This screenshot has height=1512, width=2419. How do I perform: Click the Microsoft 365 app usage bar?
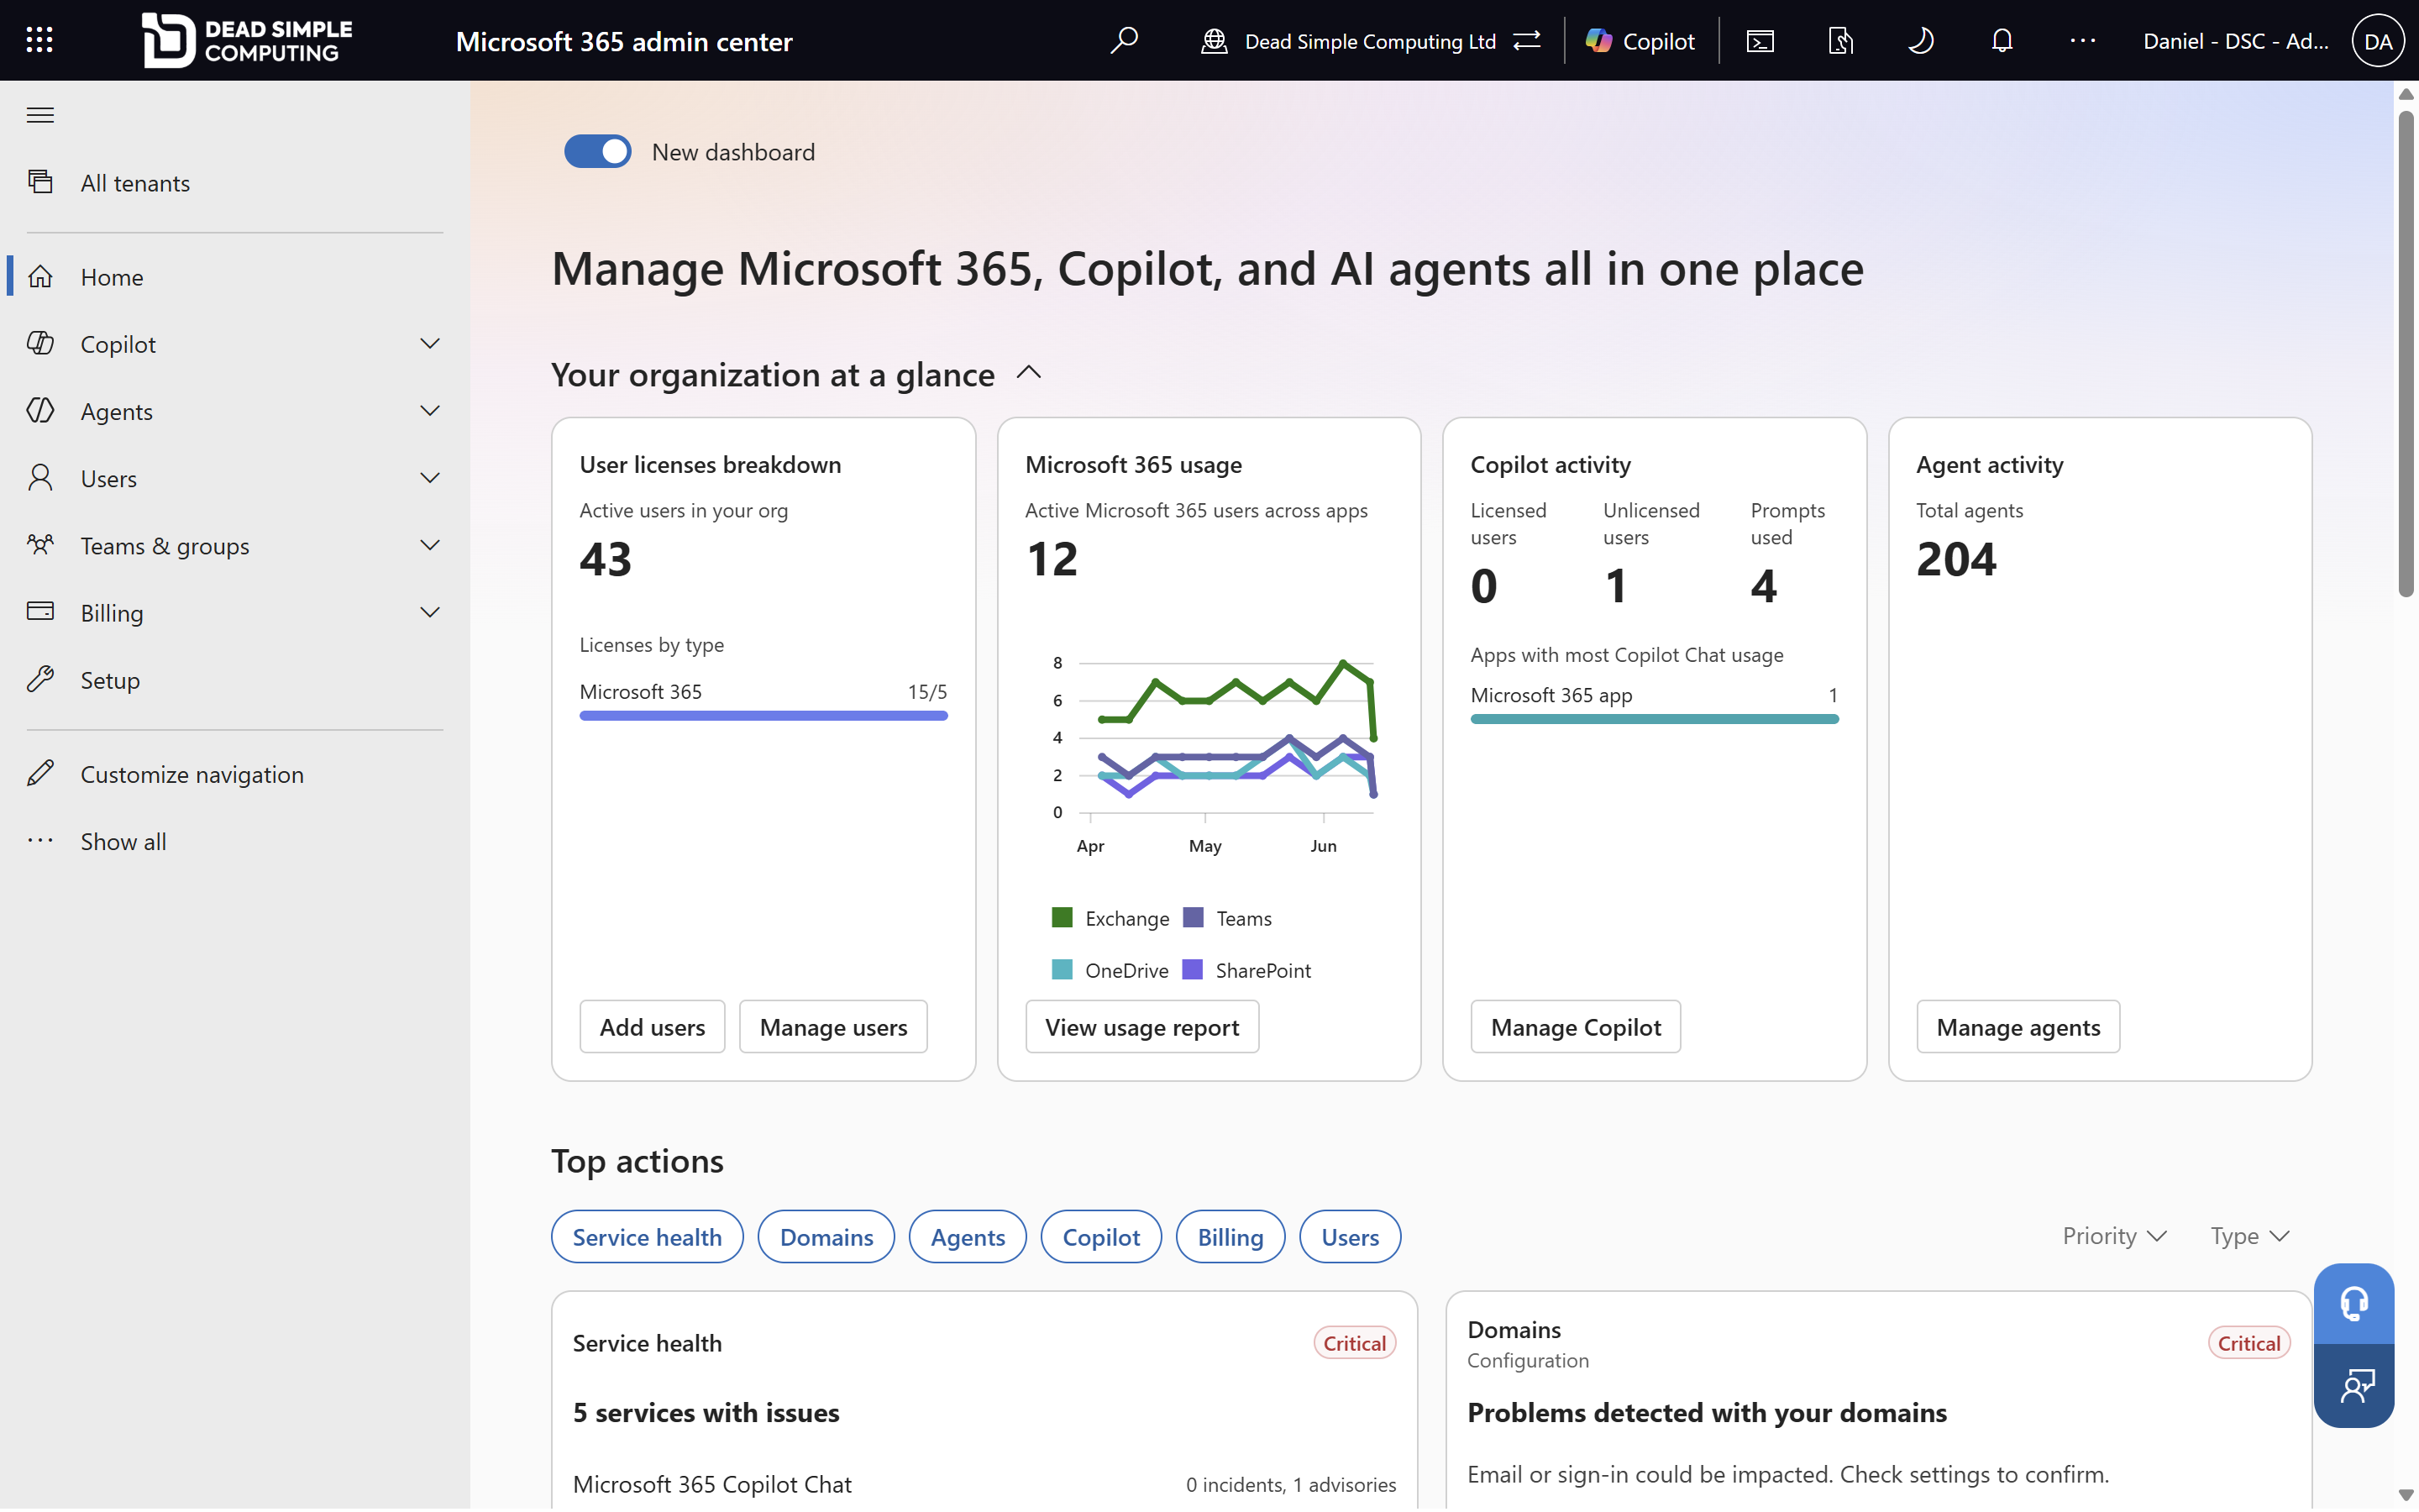(x=1655, y=719)
